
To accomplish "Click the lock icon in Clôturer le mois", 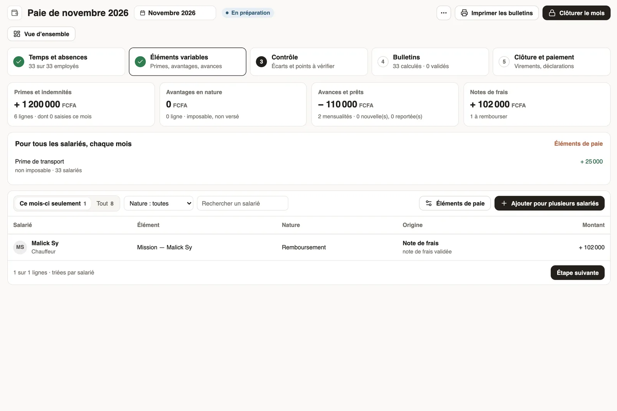I will 552,13.
